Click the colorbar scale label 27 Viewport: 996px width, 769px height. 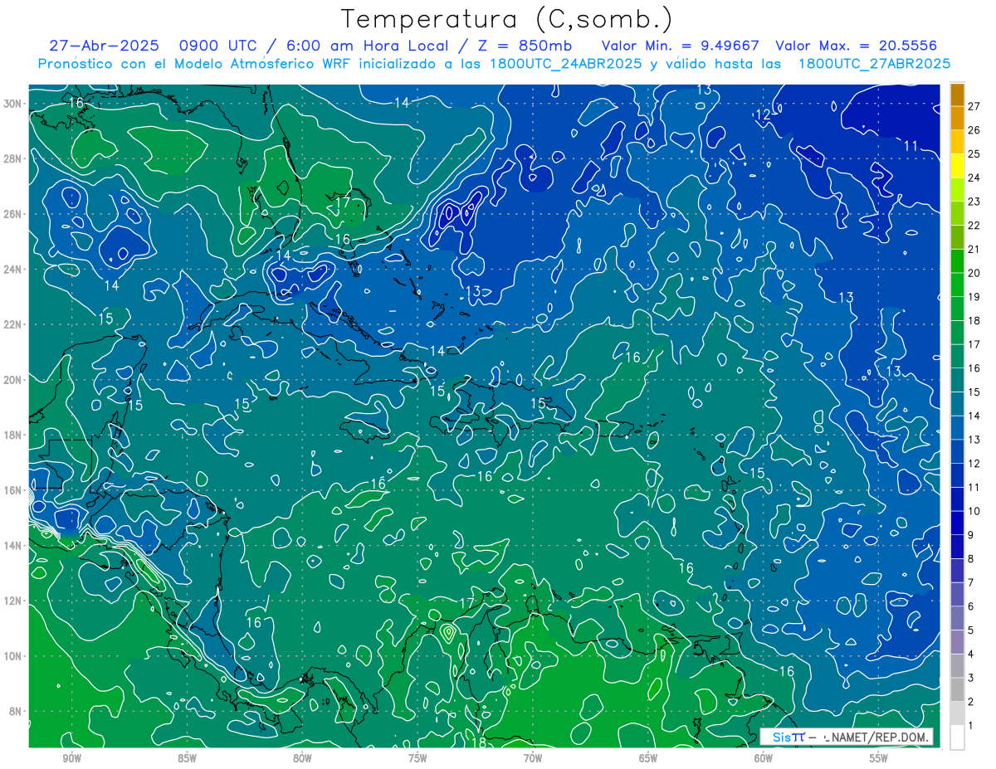[974, 106]
